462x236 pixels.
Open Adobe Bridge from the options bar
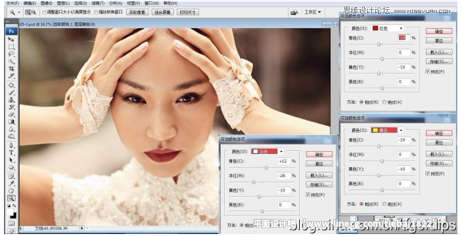pyautogui.click(x=294, y=12)
